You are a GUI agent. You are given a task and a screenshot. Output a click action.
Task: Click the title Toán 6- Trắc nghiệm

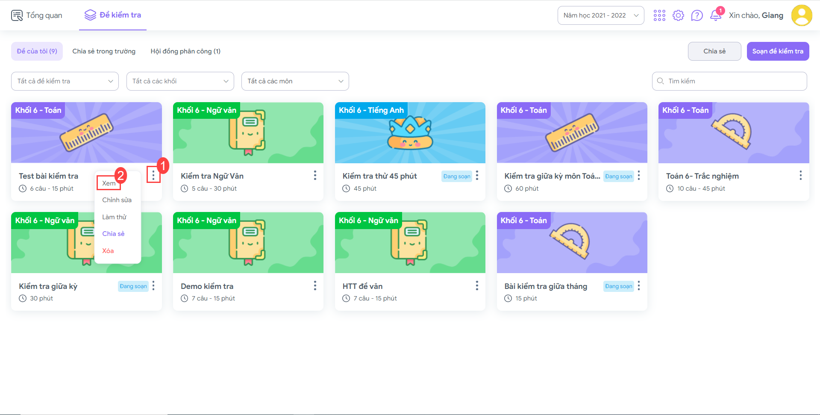(x=702, y=176)
